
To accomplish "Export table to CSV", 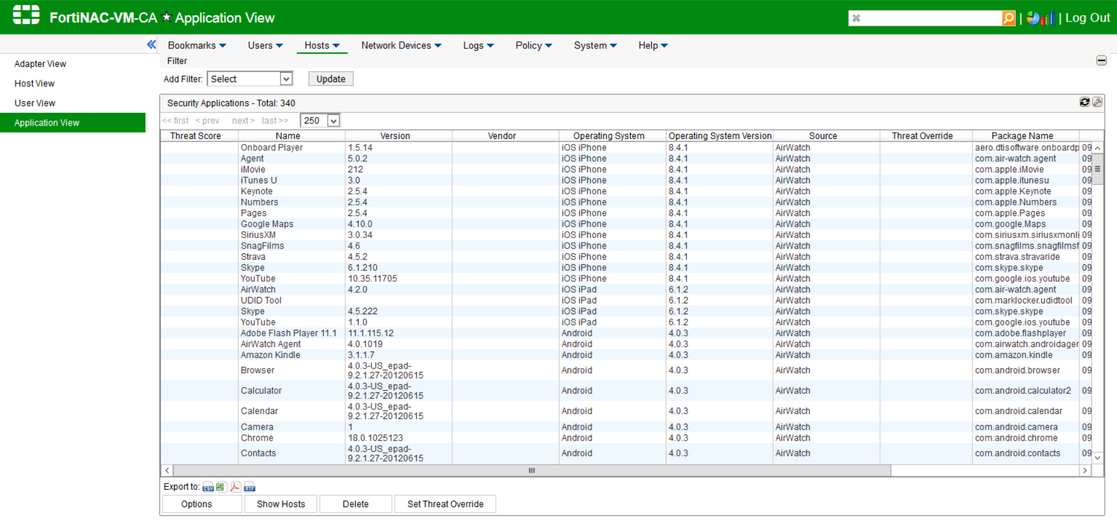I will click(208, 487).
